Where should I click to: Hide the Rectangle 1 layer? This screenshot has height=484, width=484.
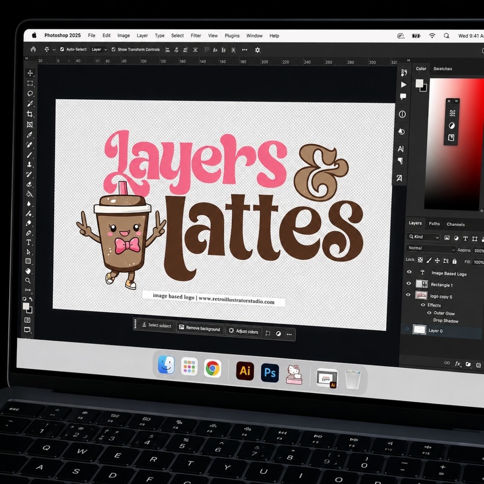(x=408, y=283)
